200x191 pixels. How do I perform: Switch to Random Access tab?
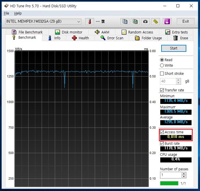(137, 32)
